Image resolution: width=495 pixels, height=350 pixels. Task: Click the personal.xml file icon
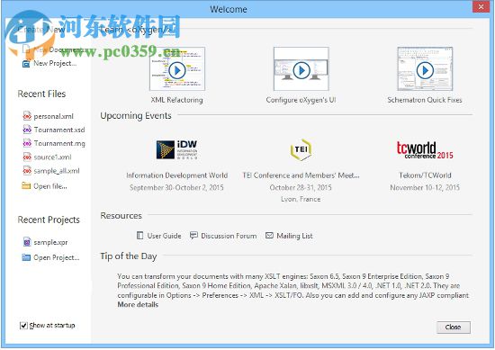pos(27,116)
